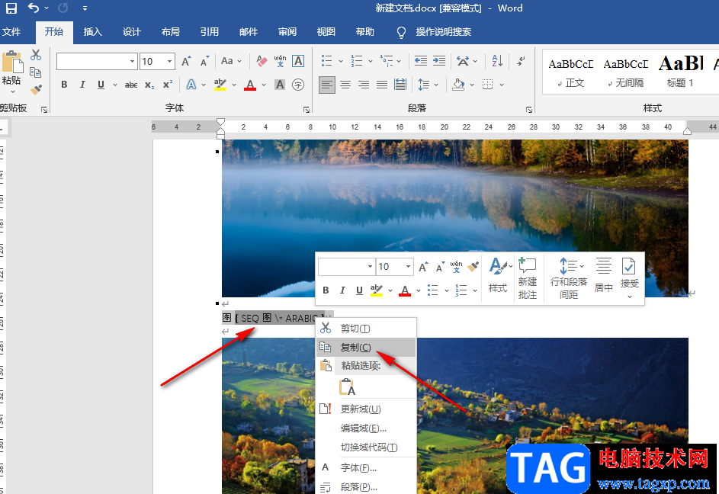
Task: Choose 更新域(U) from context menu
Action: click(x=366, y=409)
